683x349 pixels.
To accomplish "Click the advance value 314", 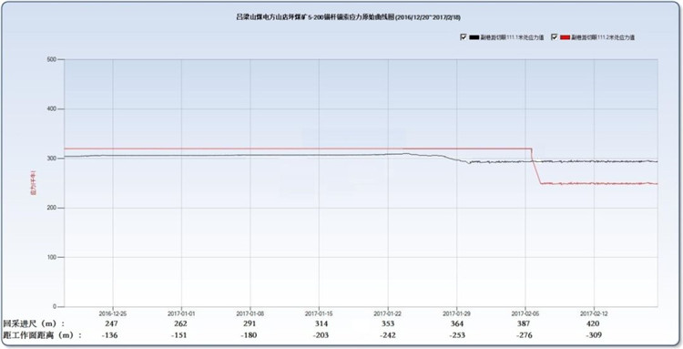I will point(321,323).
